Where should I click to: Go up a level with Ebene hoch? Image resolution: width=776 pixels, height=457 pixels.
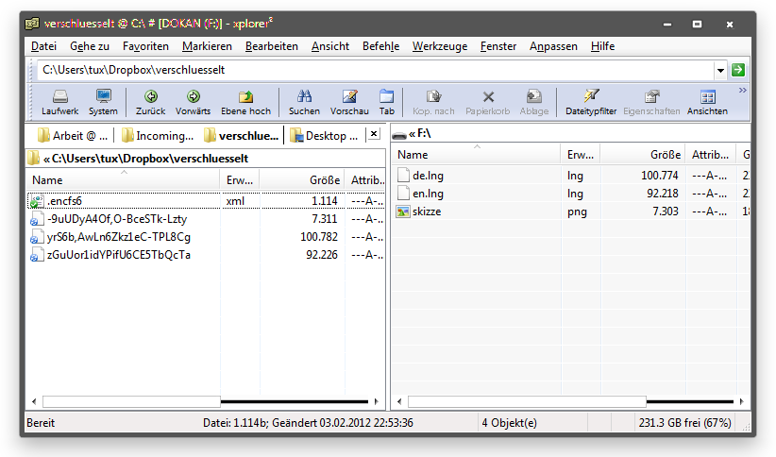pyautogui.click(x=245, y=101)
